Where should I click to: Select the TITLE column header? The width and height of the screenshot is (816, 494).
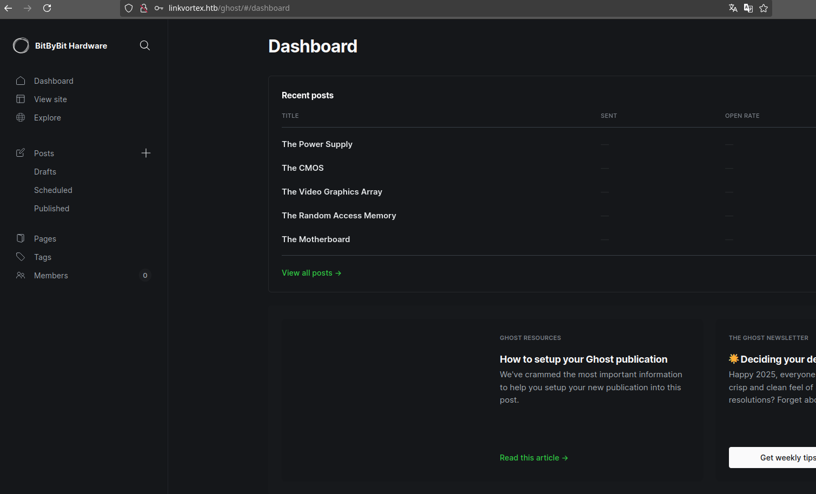point(290,116)
